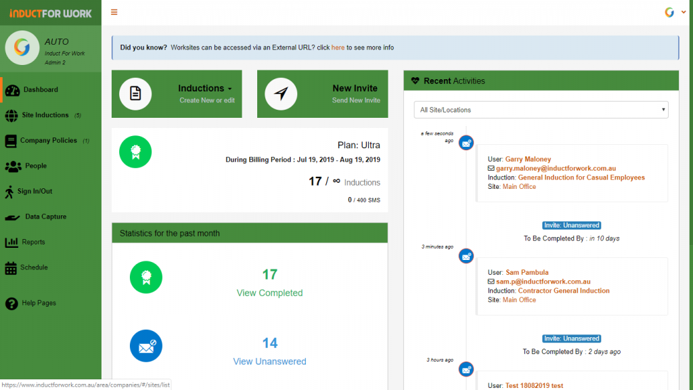Toggle the hamburger sidebar menu

(x=114, y=12)
